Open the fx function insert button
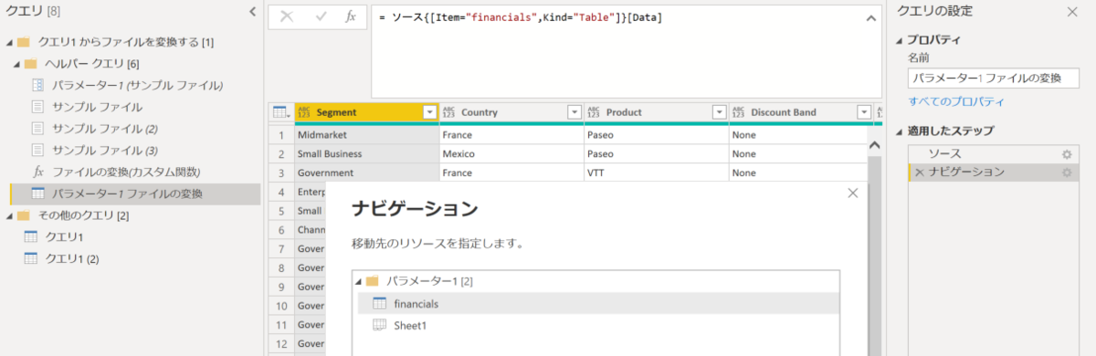This screenshot has width=1096, height=356. pyautogui.click(x=351, y=16)
